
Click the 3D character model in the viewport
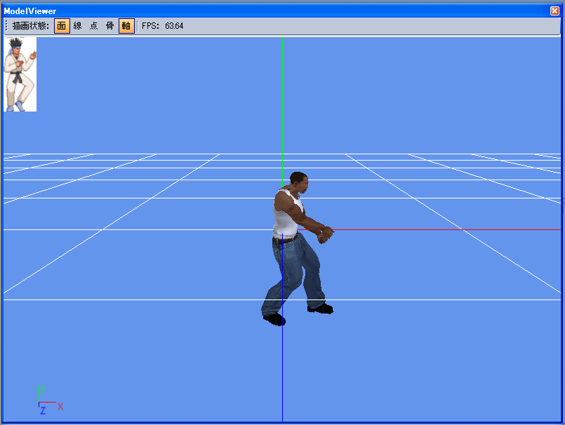[298, 248]
